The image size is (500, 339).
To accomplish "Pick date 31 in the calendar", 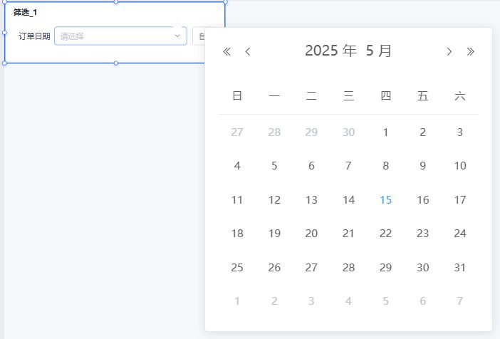I will (460, 268).
